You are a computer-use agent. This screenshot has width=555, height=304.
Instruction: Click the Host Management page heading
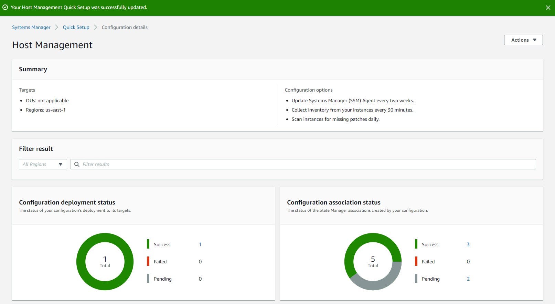click(x=52, y=45)
